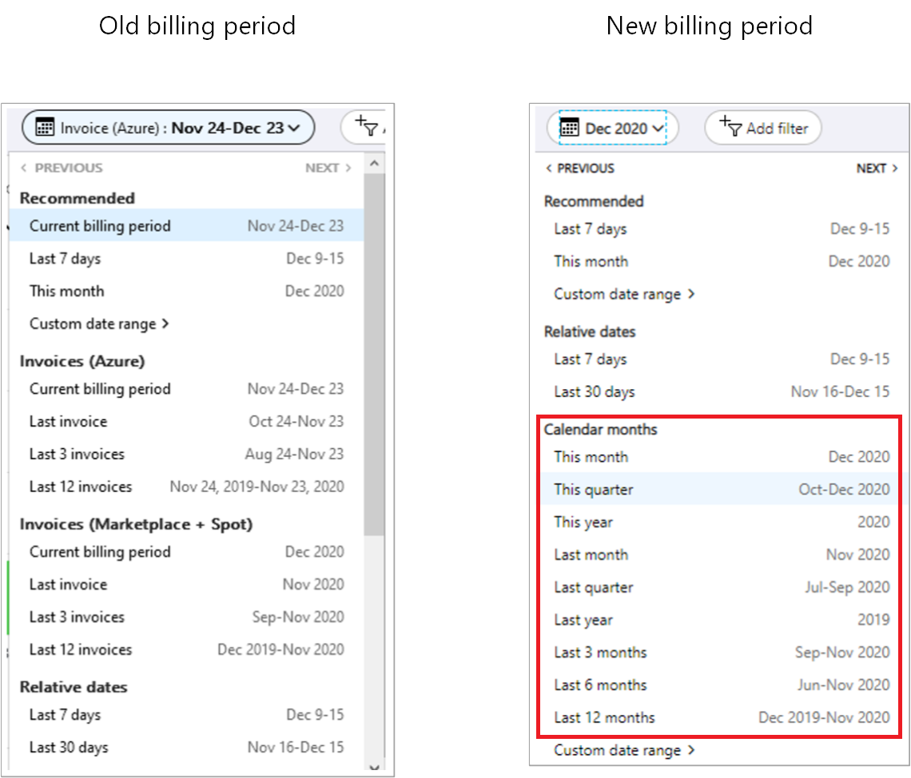
Task: Choose Last invoice Oct 24-Nov 23
Action: 186,422
